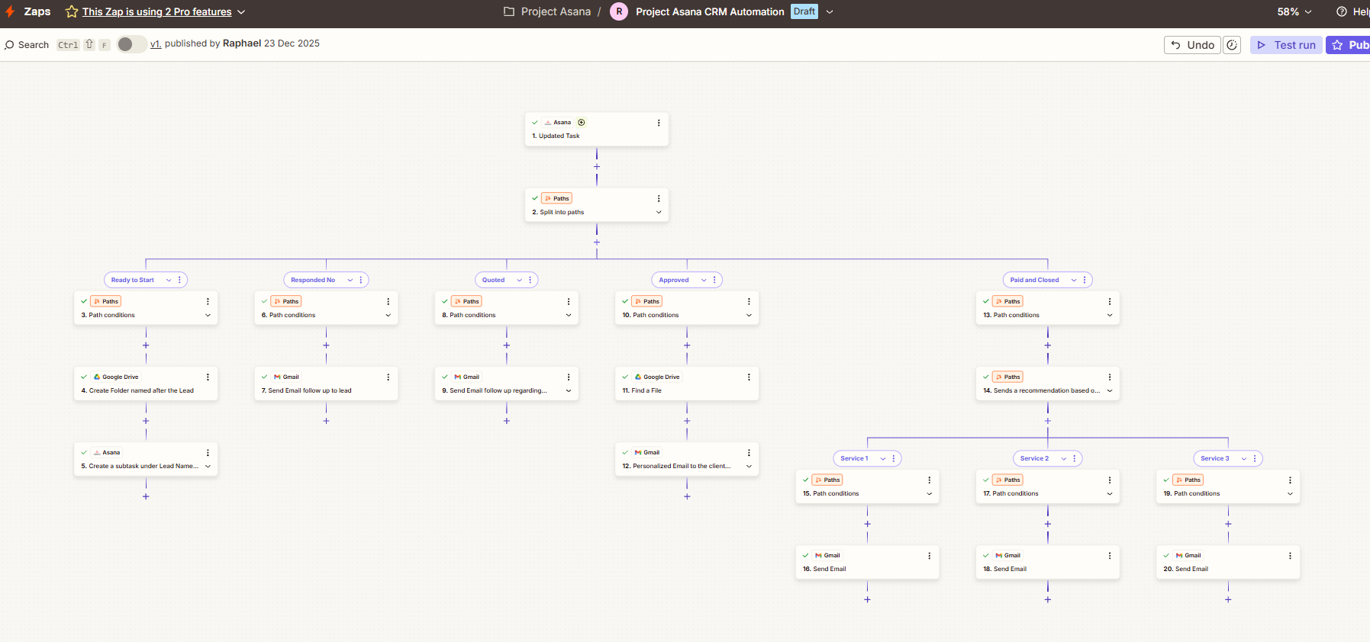Start a Test run
Screen dimensions: 1370x642
pyautogui.click(x=1286, y=45)
